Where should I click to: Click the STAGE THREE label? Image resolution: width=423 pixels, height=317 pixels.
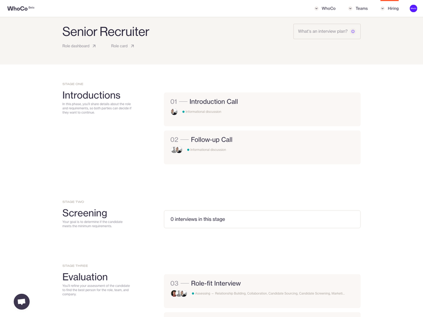pyautogui.click(x=75, y=266)
